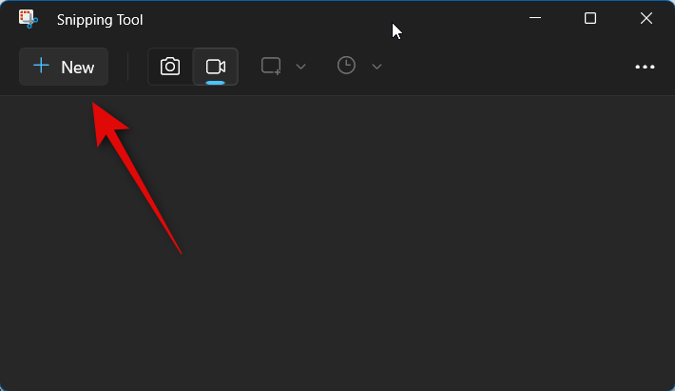Click the New button to start capture
The width and height of the screenshot is (675, 391).
tap(64, 67)
